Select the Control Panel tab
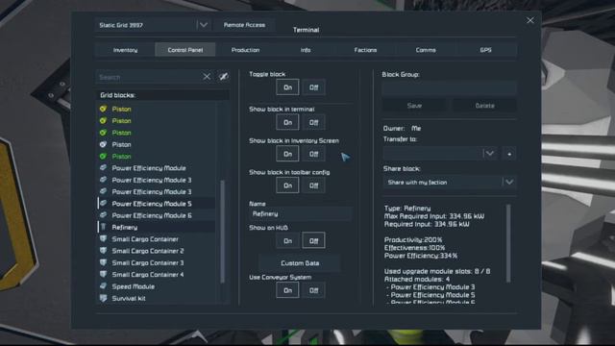Viewport: 615px width, 346px height. coord(185,50)
